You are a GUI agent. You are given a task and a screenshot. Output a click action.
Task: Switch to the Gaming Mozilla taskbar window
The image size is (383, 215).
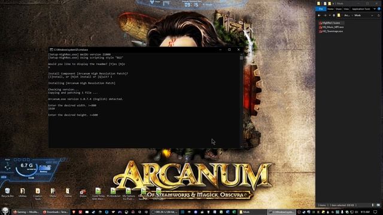[x=26, y=212]
